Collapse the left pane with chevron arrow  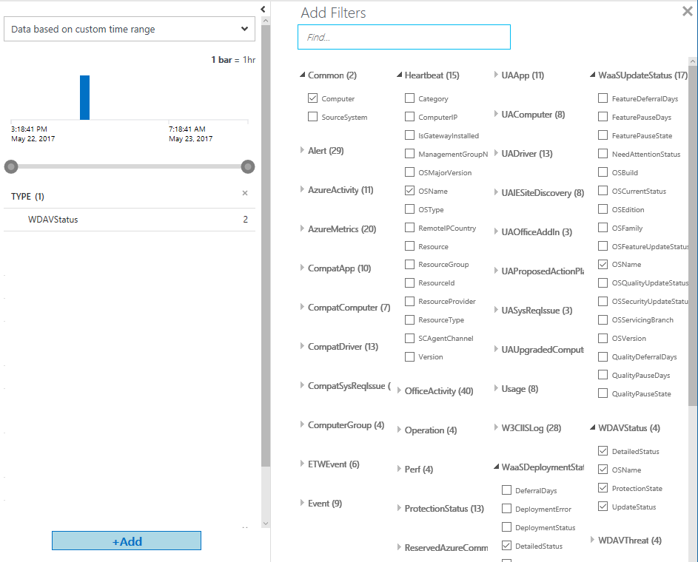click(263, 9)
